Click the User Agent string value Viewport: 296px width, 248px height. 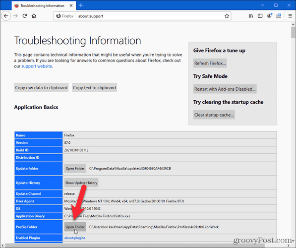[124, 201]
